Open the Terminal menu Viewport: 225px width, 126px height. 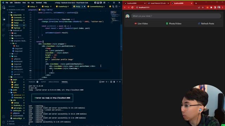(x=39, y=2)
